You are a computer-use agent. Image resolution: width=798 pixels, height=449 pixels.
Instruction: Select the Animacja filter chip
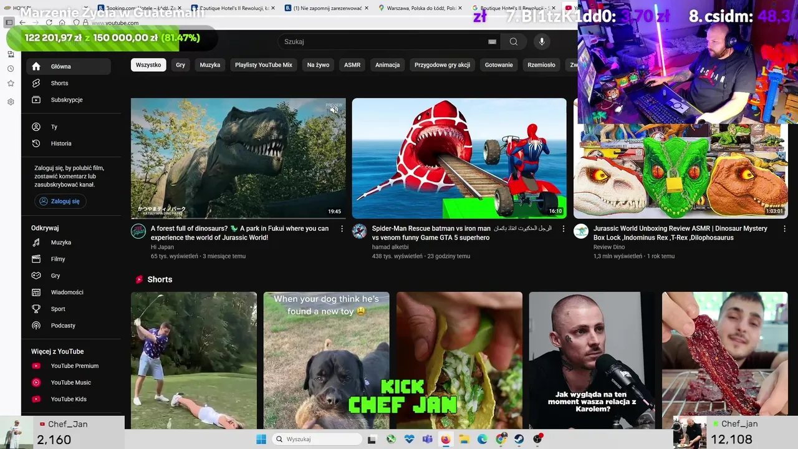[x=387, y=65]
